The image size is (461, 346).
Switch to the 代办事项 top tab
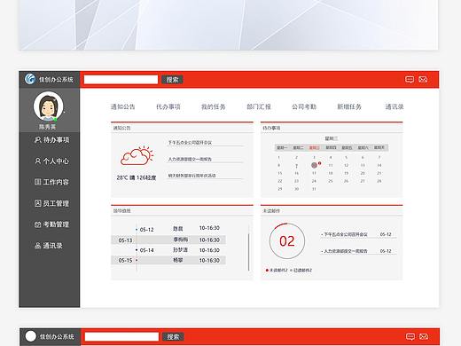[x=168, y=106]
